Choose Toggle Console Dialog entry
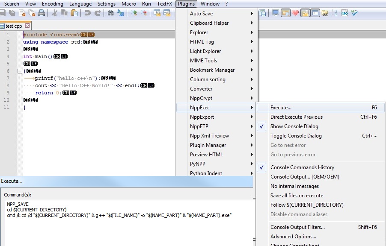This screenshot has height=246, width=386. [x=321, y=136]
